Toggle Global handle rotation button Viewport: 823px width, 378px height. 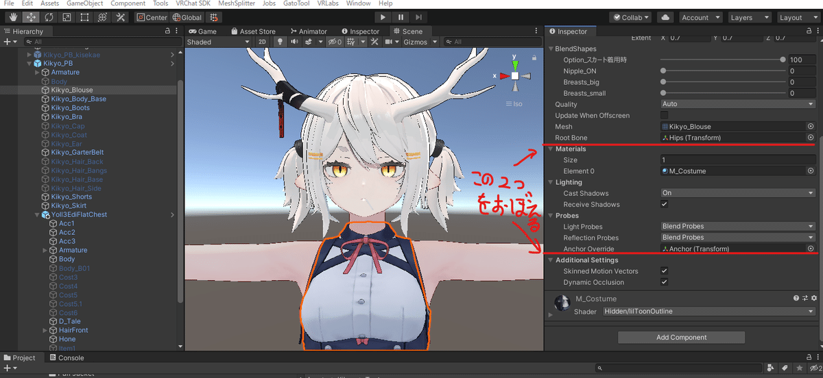[187, 17]
